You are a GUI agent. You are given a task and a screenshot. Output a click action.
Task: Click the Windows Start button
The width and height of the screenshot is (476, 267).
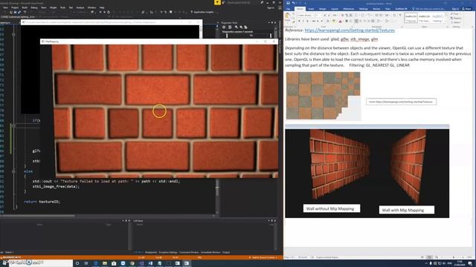[4, 263]
